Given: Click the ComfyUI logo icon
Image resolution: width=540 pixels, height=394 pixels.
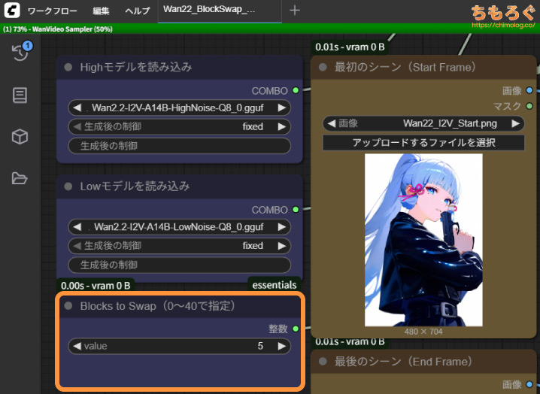Looking at the screenshot, I should (x=12, y=11).
